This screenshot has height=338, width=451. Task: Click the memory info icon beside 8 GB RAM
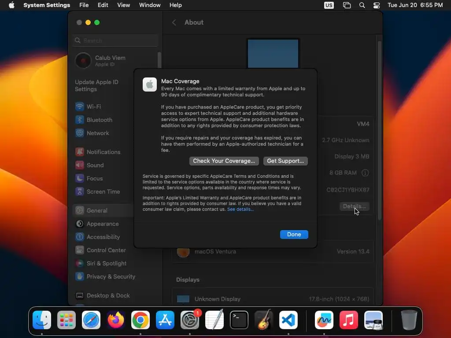pyautogui.click(x=365, y=173)
